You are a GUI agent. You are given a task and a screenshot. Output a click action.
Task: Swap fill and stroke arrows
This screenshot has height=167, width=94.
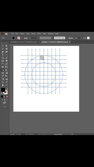coord(7,88)
